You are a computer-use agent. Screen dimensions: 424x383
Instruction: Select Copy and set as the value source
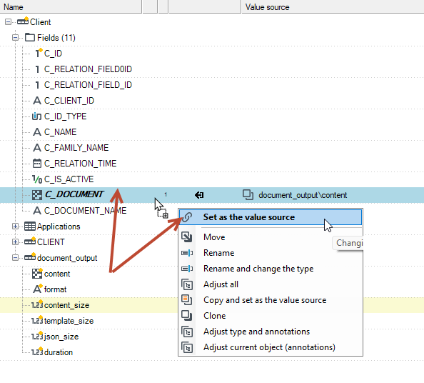[270, 300]
